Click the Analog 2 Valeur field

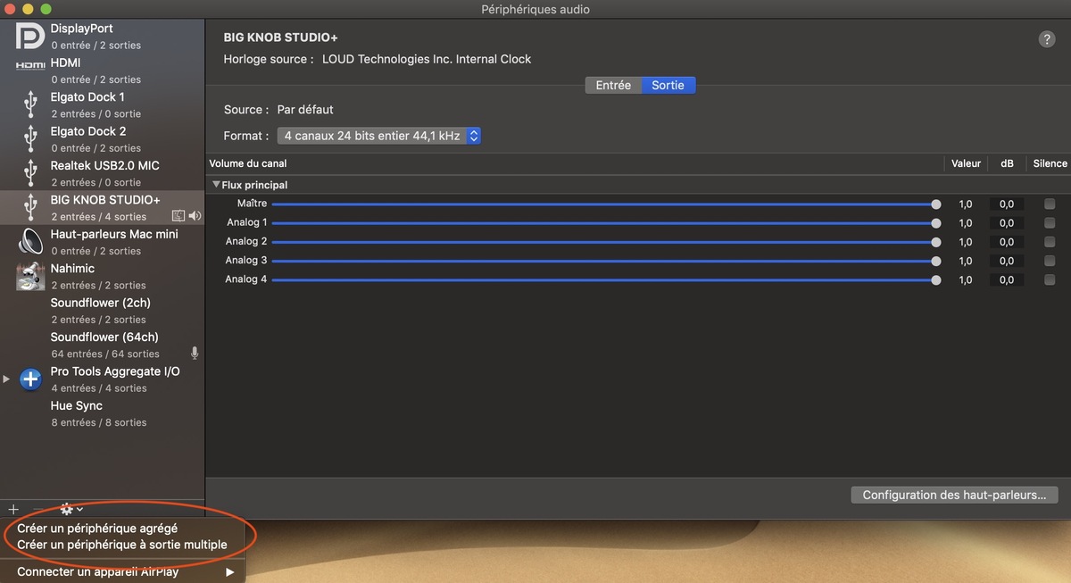[966, 242]
